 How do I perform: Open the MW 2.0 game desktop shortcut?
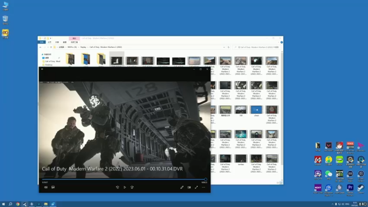point(339,176)
